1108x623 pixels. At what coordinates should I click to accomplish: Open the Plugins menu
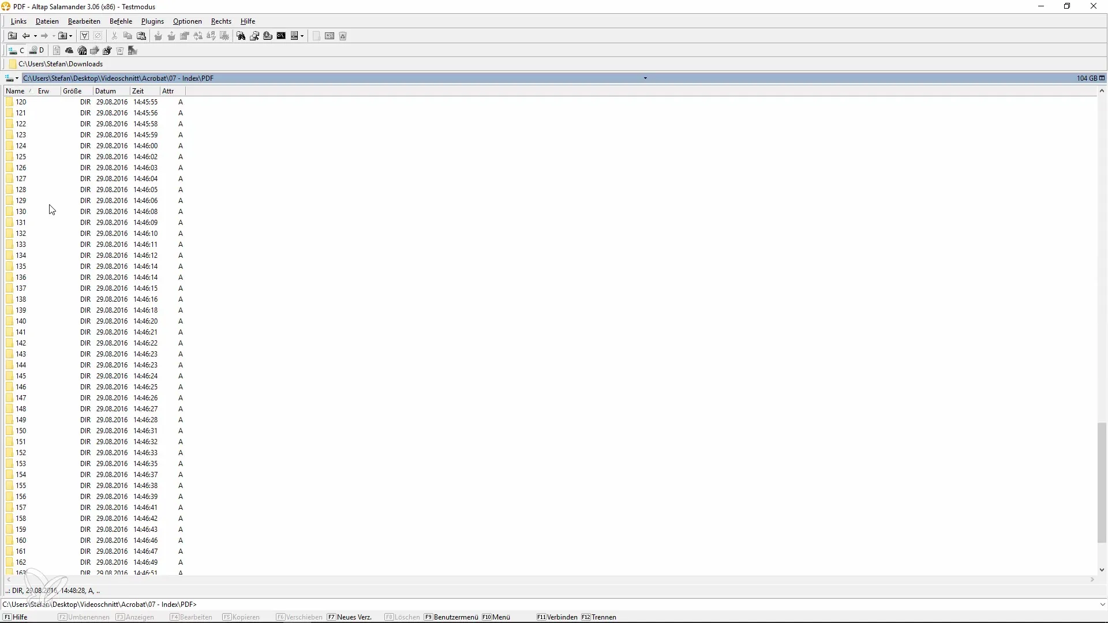(153, 21)
